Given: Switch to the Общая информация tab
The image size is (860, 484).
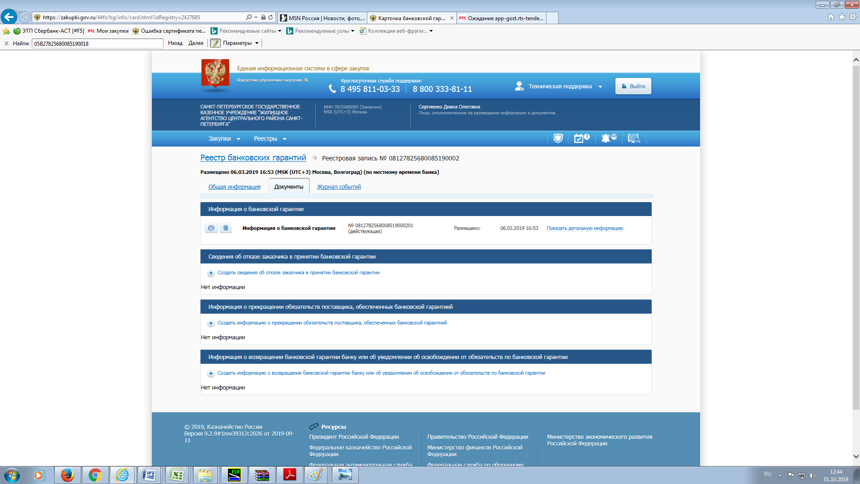Looking at the screenshot, I should tap(234, 187).
